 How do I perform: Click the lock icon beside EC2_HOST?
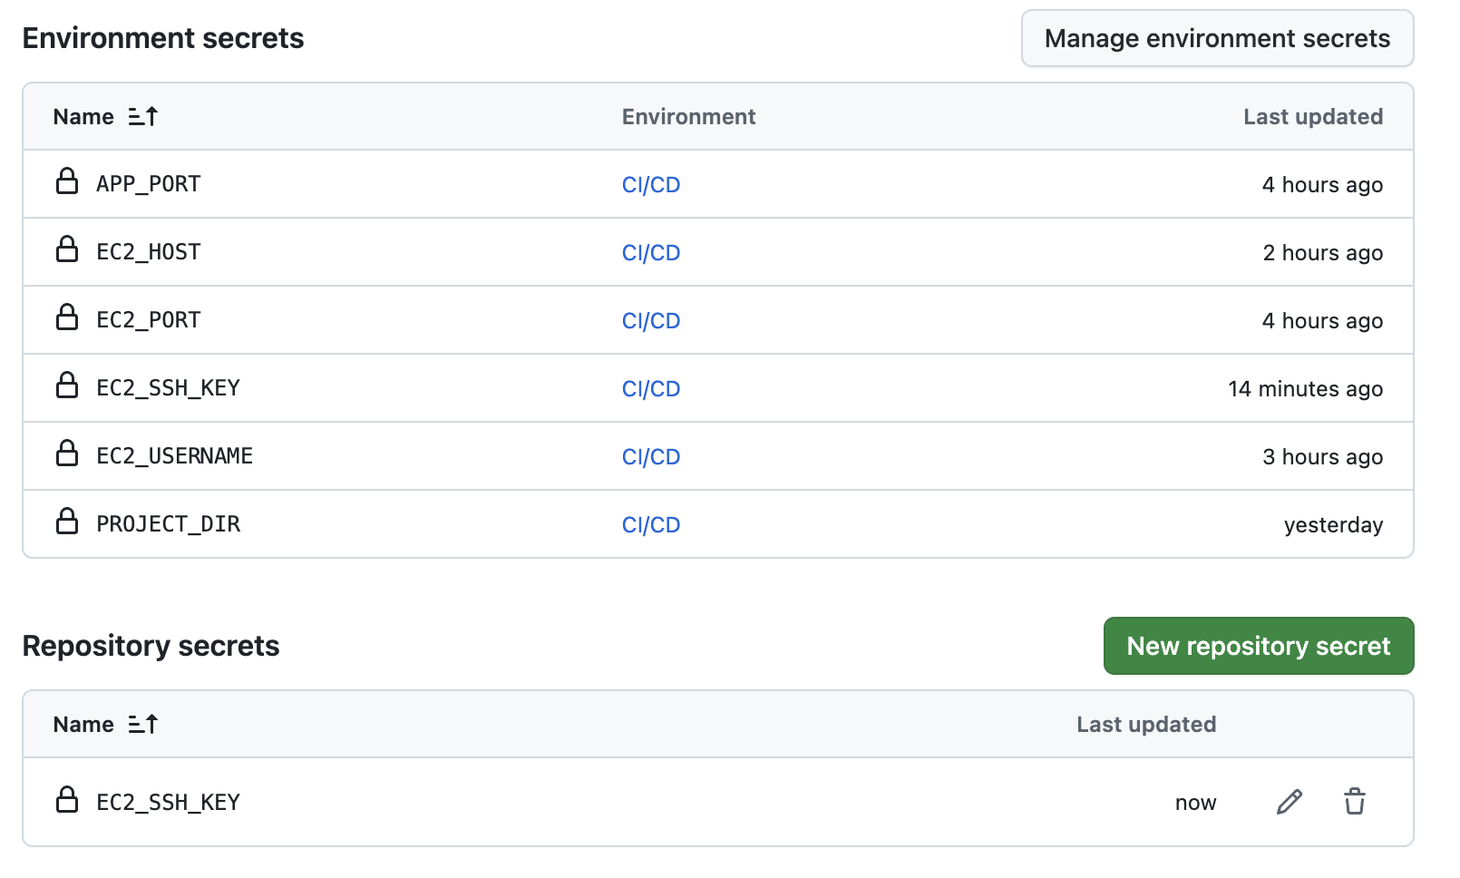tap(67, 249)
